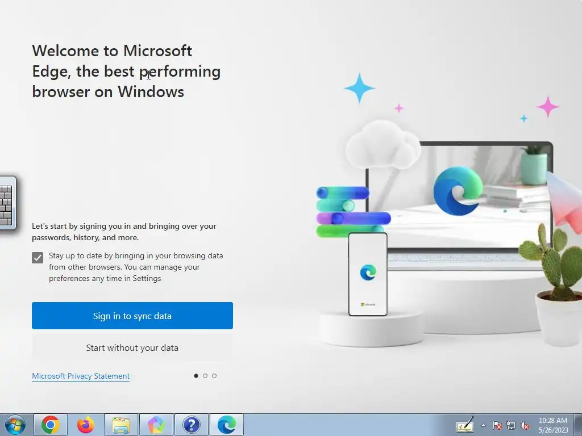The width and height of the screenshot is (582, 436).
Task: Select the Microsoft Edge taskbar icon
Action: click(x=227, y=425)
